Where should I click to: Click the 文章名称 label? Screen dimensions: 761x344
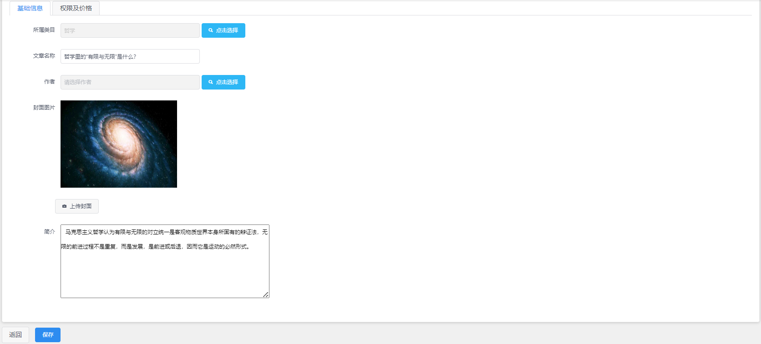[x=44, y=56]
